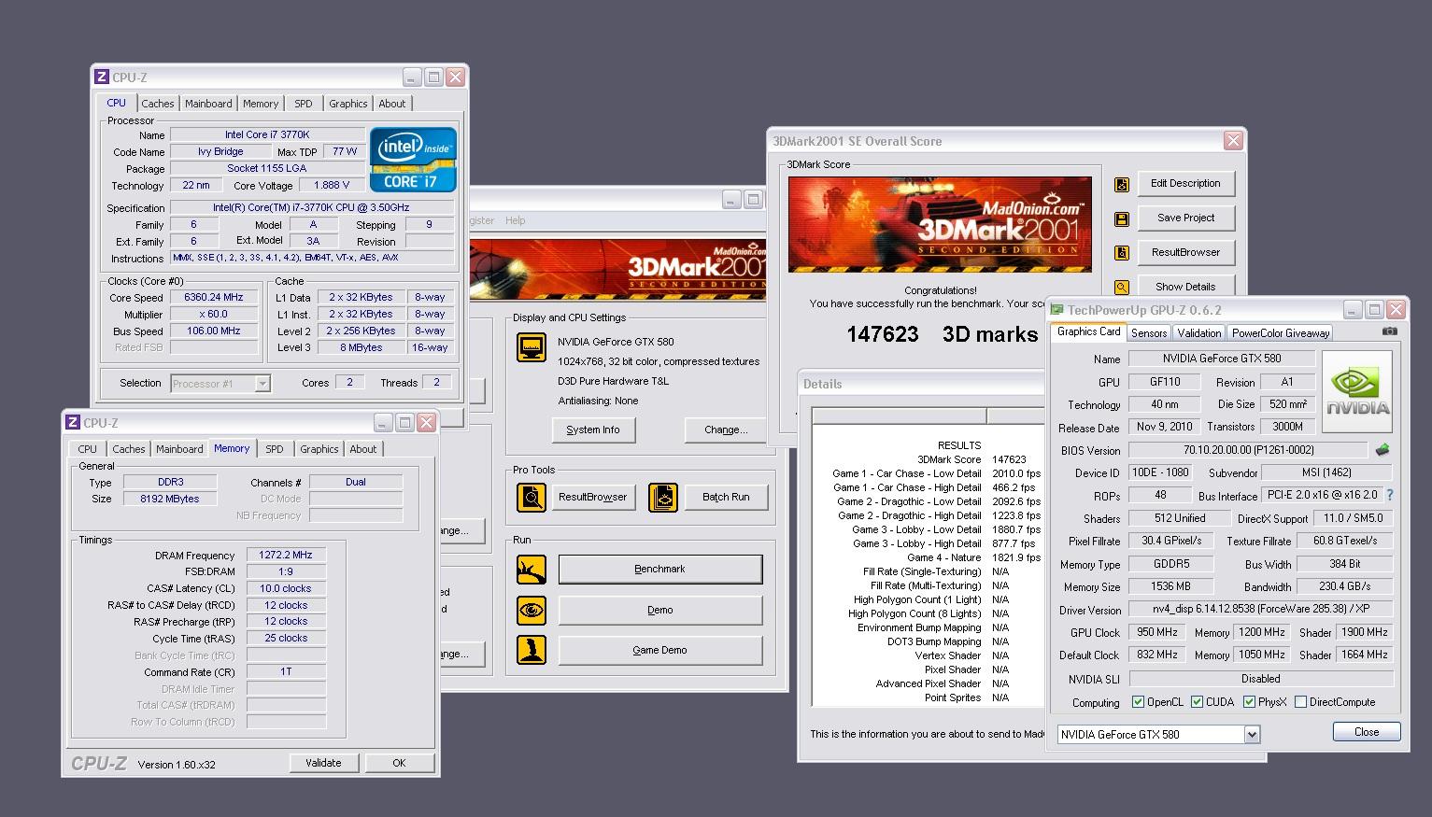Click the Demo eye icon
Image resolution: width=1432 pixels, height=817 pixels.
pos(532,610)
